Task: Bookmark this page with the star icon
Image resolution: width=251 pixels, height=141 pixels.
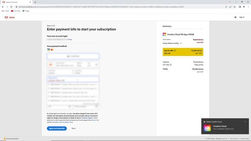Action: coord(235,7)
